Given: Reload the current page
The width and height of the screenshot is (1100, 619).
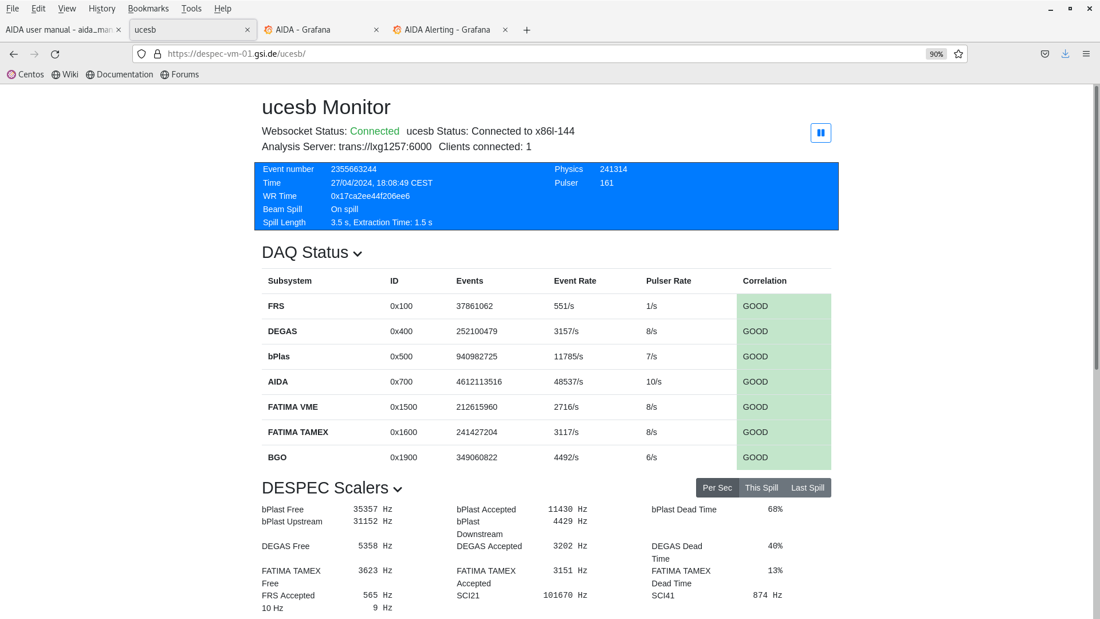Looking at the screenshot, I should pyautogui.click(x=55, y=54).
